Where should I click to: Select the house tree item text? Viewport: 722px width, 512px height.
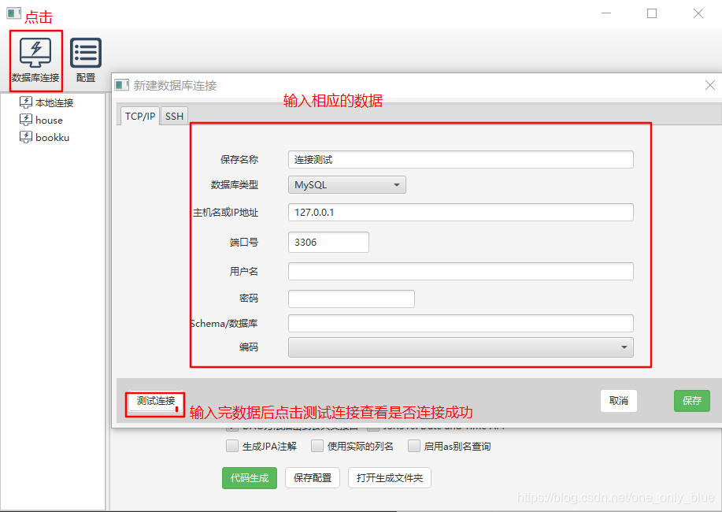(x=49, y=121)
